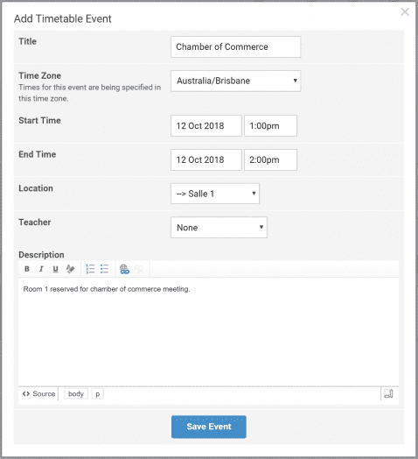Expand the Teacher dropdown showing None

click(x=219, y=228)
